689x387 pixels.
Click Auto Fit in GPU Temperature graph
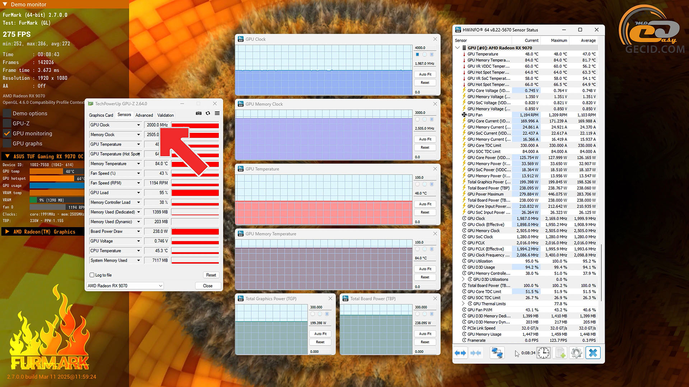tap(425, 204)
